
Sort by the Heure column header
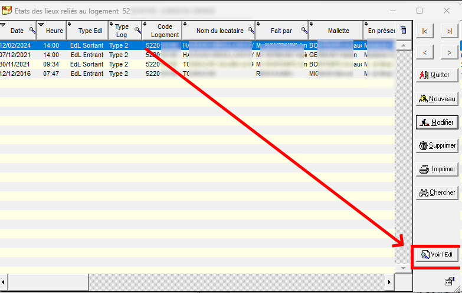tap(54, 31)
